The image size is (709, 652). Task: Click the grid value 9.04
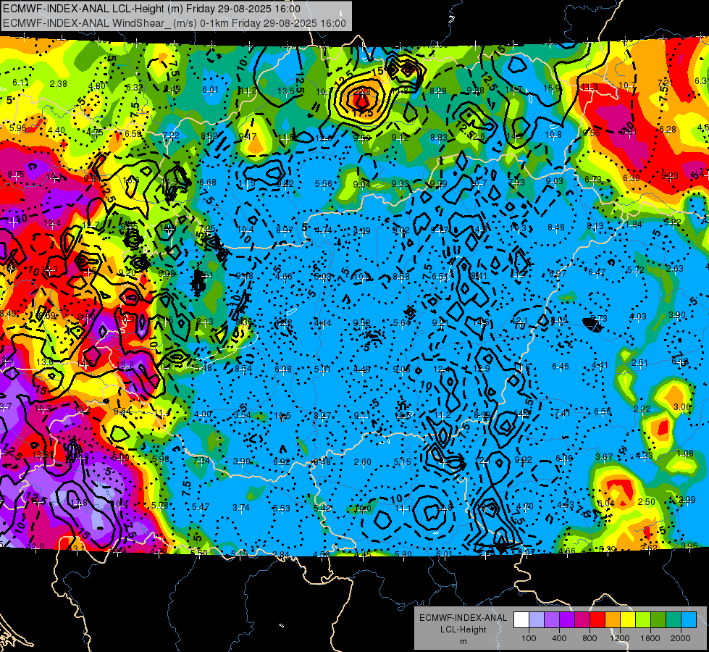click(361, 184)
